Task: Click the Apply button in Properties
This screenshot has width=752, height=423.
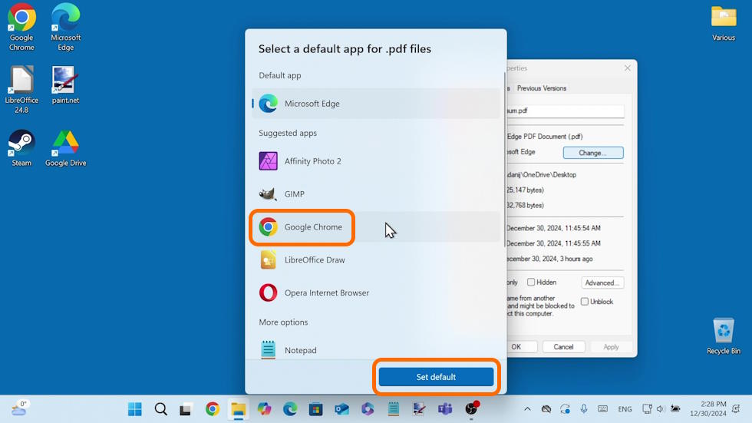Action: pos(611,347)
